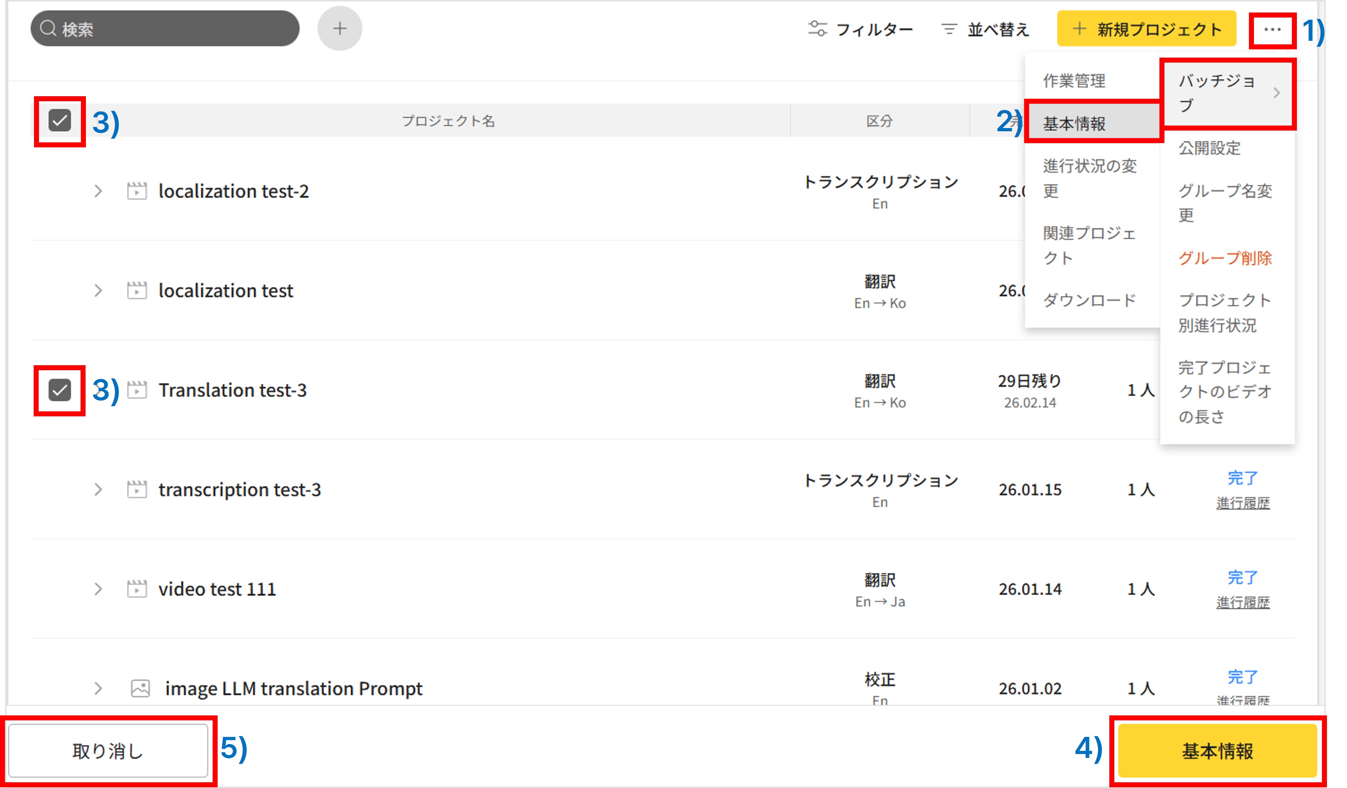Viewport: 1347px width, 788px height.
Task: Click the 取り消し cancel button
Action: 108,750
